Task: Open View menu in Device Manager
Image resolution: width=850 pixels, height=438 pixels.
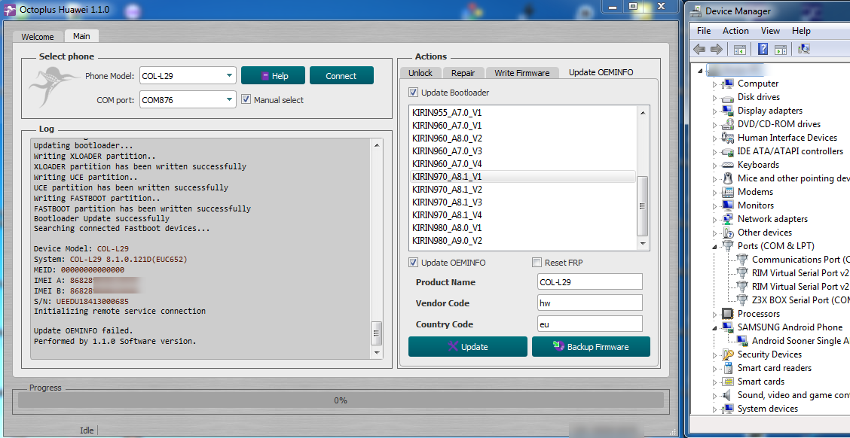Action: point(770,31)
